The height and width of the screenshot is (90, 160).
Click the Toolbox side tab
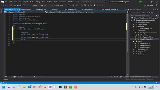2,11
